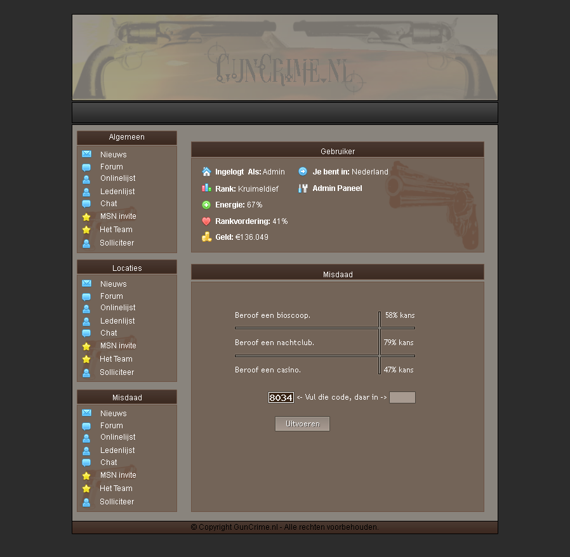Open Het Team in the Locaties menu

[116, 359]
